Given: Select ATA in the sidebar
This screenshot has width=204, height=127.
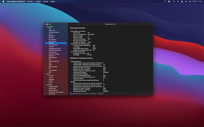Looking at the screenshot, I should [50, 29].
